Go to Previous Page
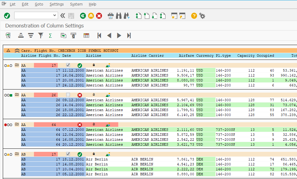 (147, 16)
